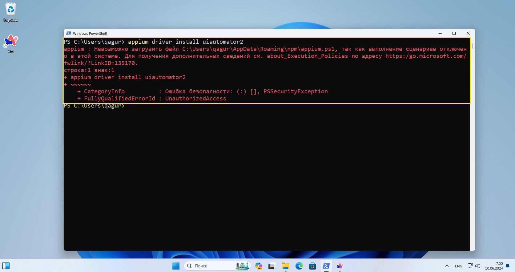Click the red 'about_Execution_Policies' text
This screenshot has height=272, width=515.
pyautogui.click(x=307, y=56)
